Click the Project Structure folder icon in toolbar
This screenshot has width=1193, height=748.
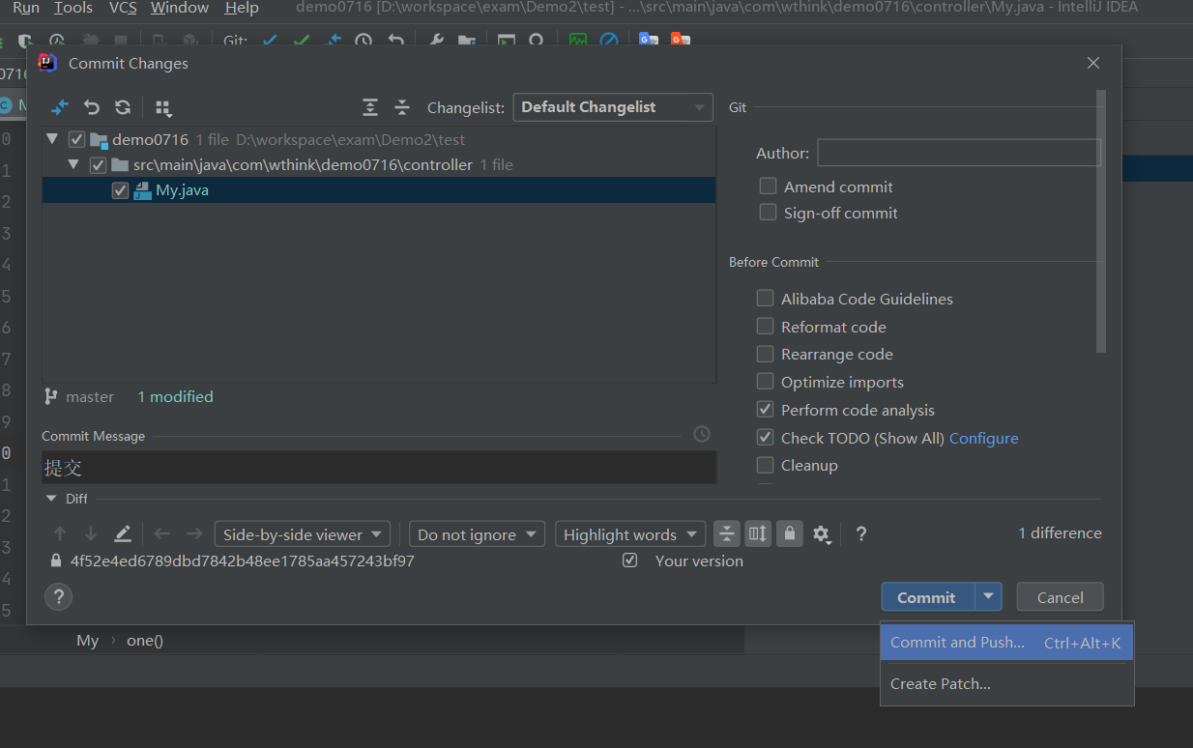(467, 41)
